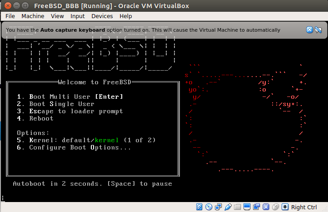
Task: Close the VirtualBox window
Action: point(8,5)
